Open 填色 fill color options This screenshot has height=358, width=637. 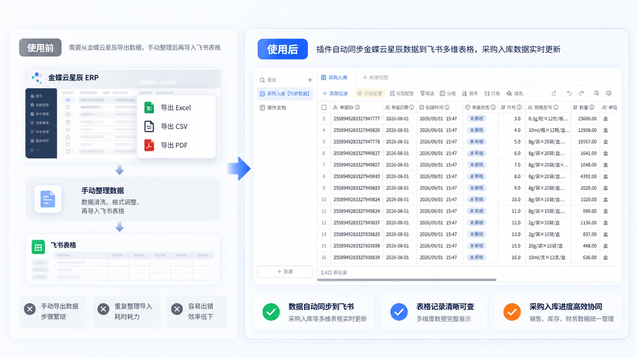pyautogui.click(x=515, y=93)
